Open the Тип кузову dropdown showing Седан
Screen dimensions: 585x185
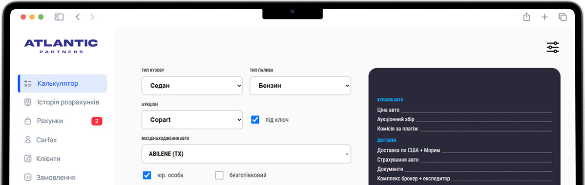coord(192,86)
